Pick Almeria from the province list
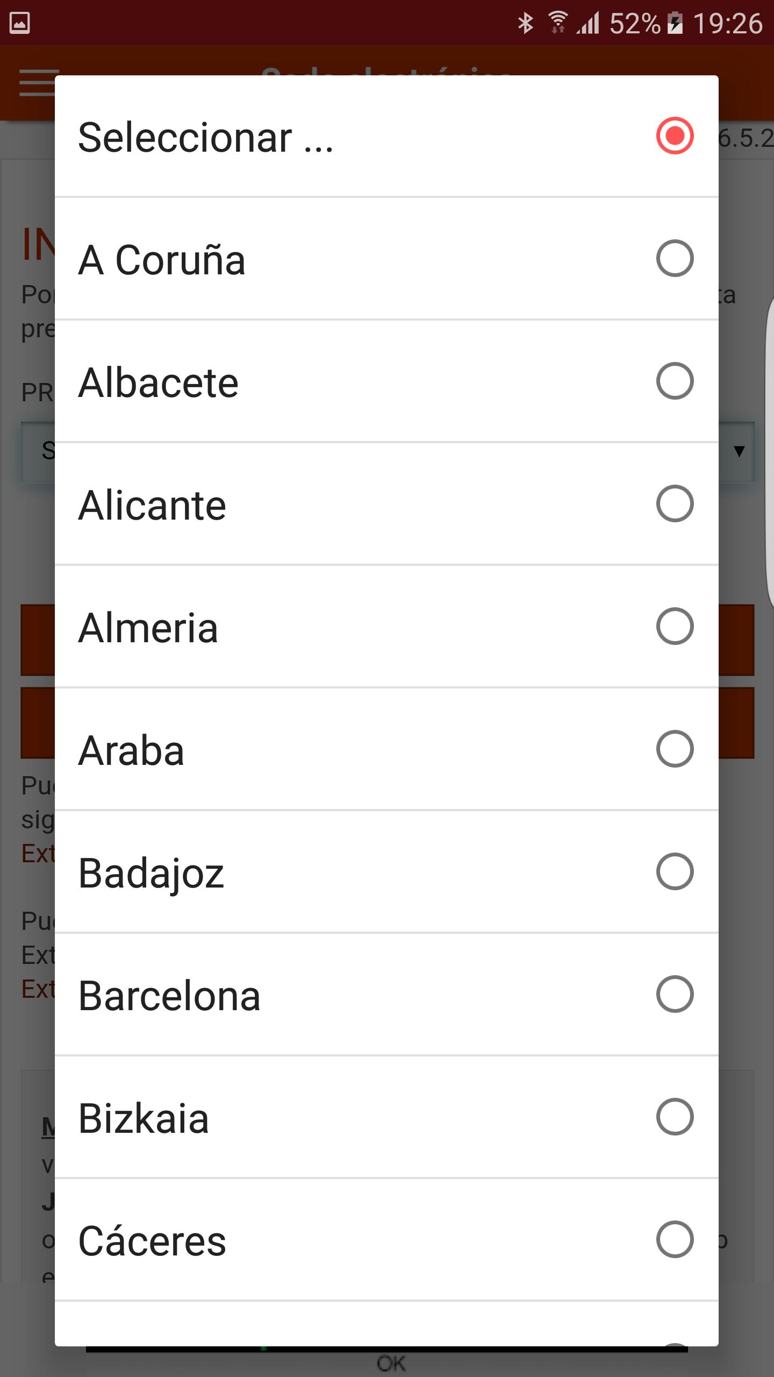The image size is (774, 1377). [386, 627]
